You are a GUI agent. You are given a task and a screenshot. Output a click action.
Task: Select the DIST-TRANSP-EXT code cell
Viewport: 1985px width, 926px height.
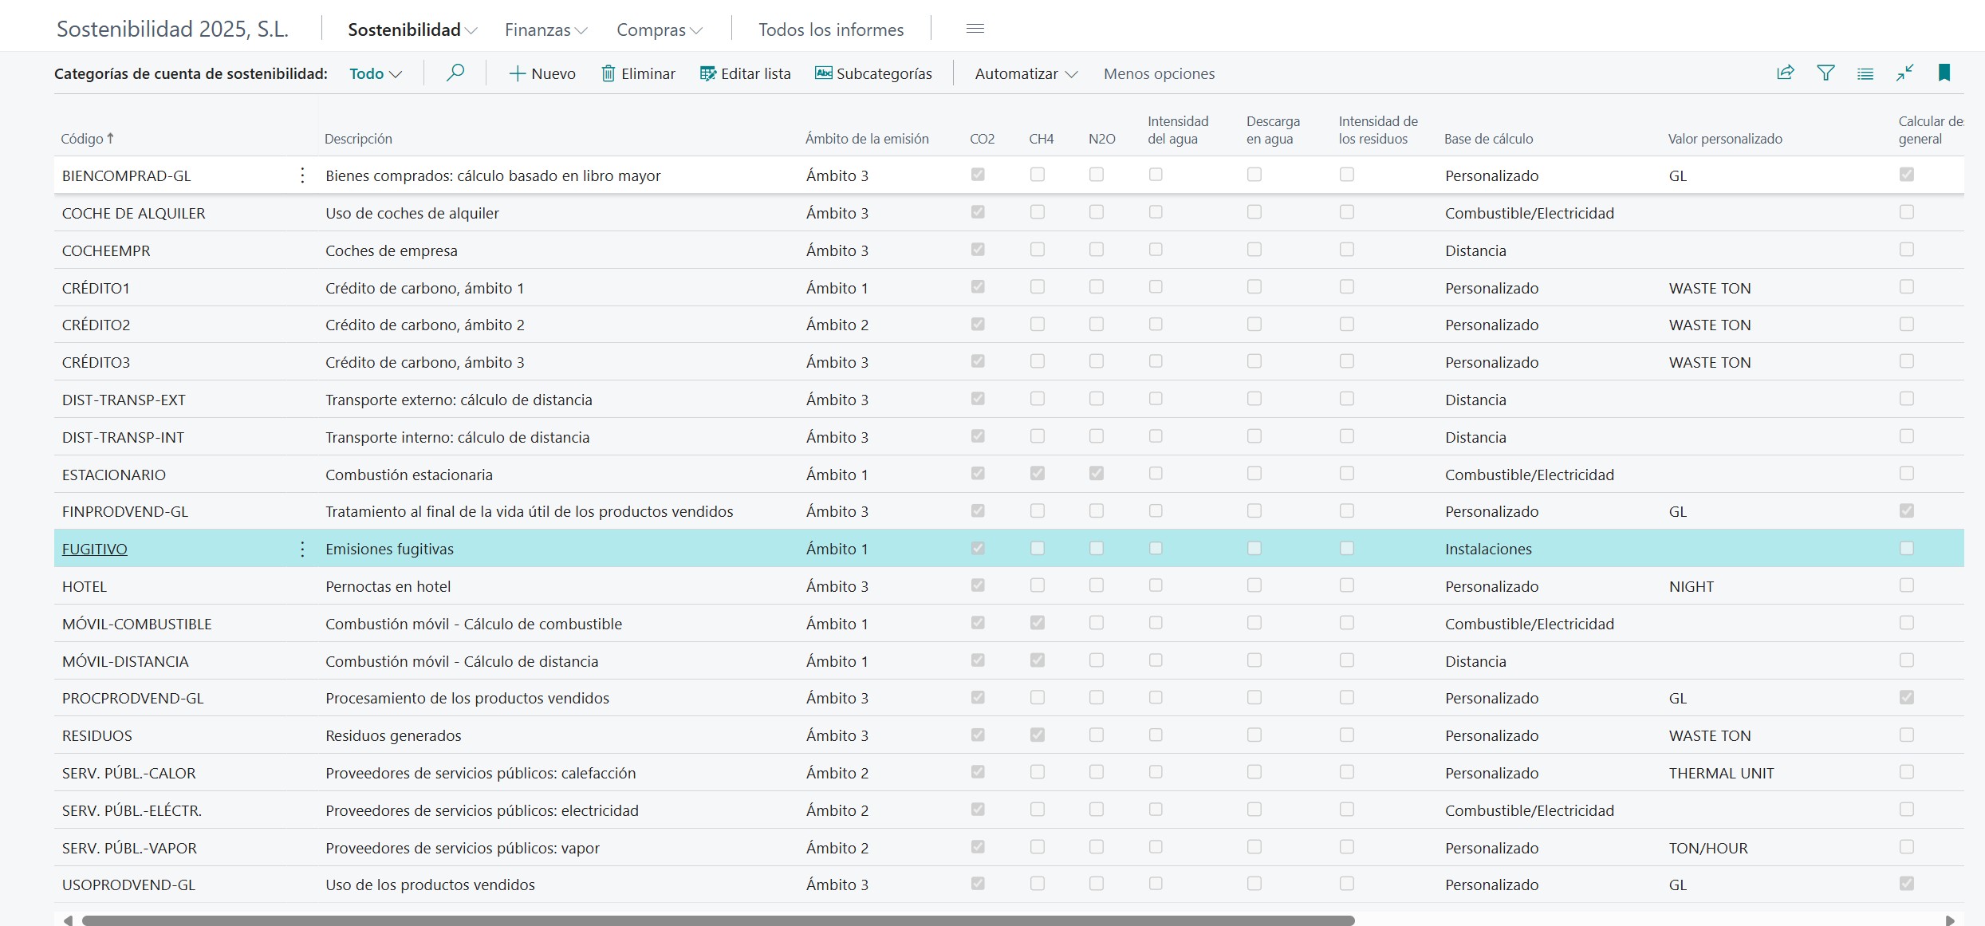tap(124, 400)
